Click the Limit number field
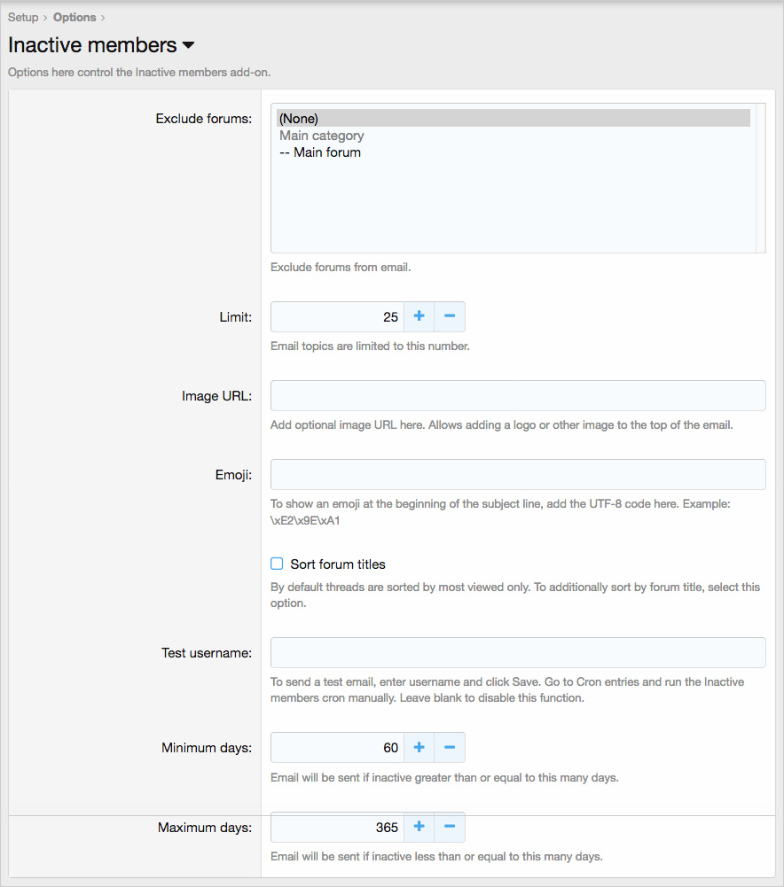This screenshot has width=784, height=887. click(337, 316)
